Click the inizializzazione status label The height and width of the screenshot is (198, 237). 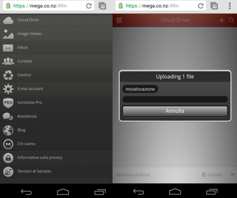point(140,89)
